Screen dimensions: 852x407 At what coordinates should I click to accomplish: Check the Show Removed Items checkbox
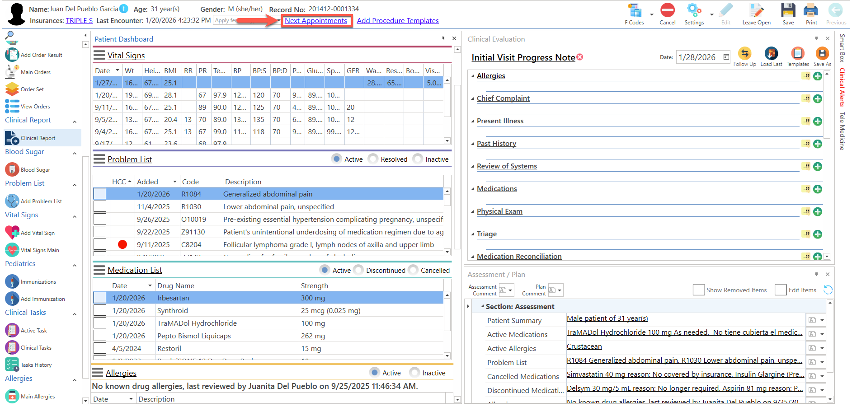[699, 290]
